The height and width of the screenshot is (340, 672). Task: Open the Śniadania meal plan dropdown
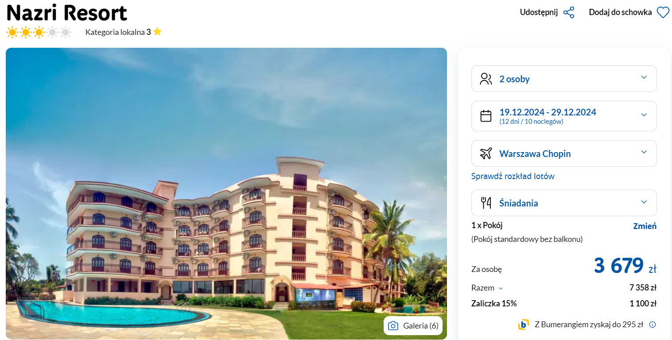tap(564, 203)
